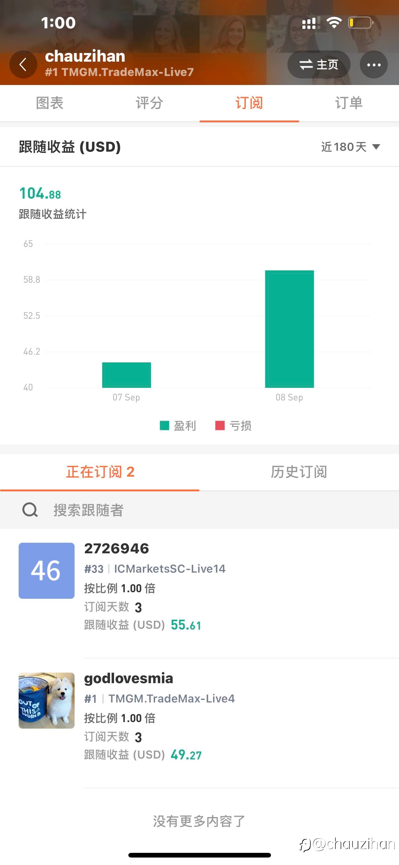Click TMGM.TradeMax-Live4 account label
The height and width of the screenshot is (865, 399).
coord(172,698)
